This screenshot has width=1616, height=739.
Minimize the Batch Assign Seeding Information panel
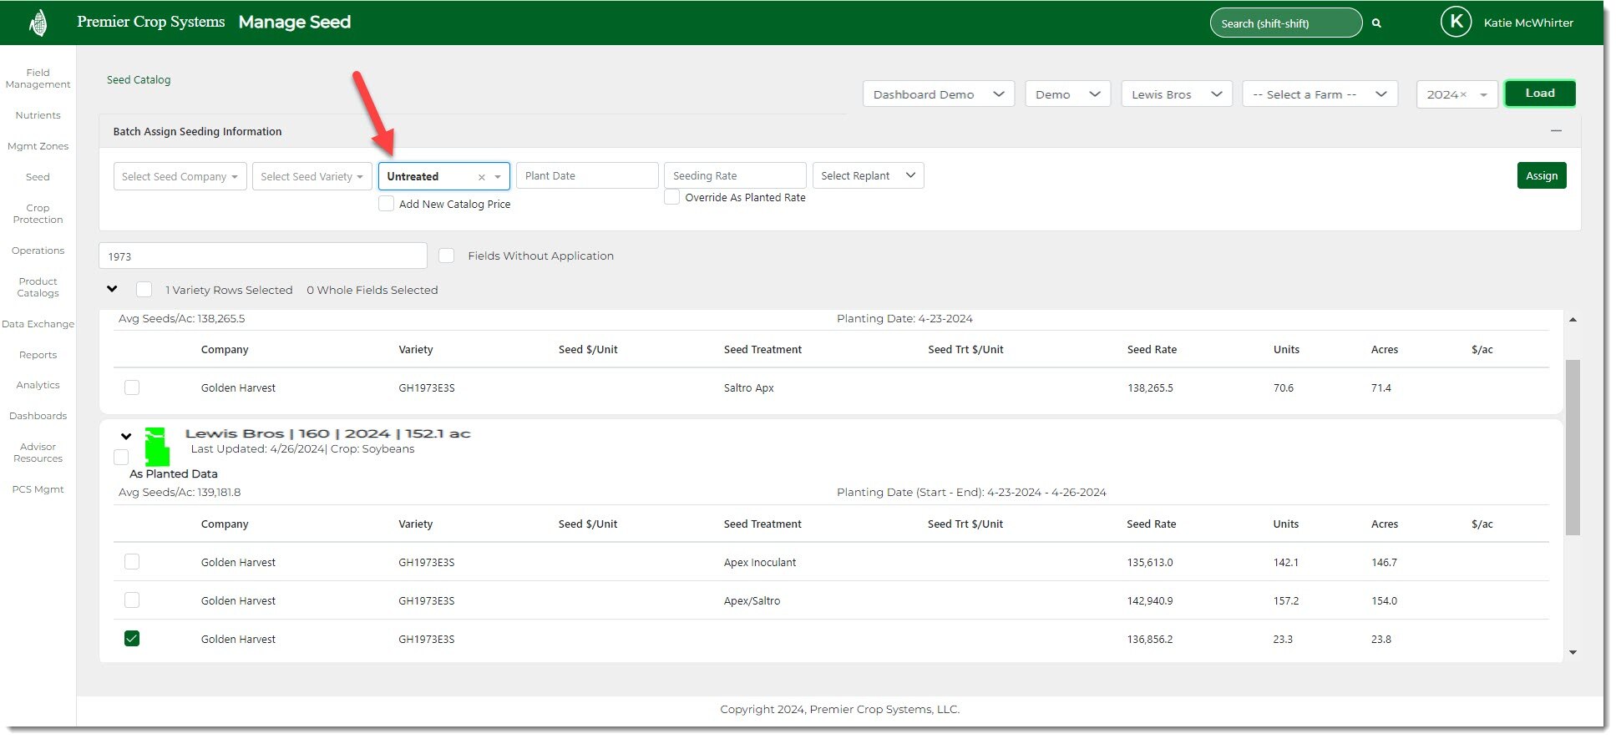tap(1556, 131)
